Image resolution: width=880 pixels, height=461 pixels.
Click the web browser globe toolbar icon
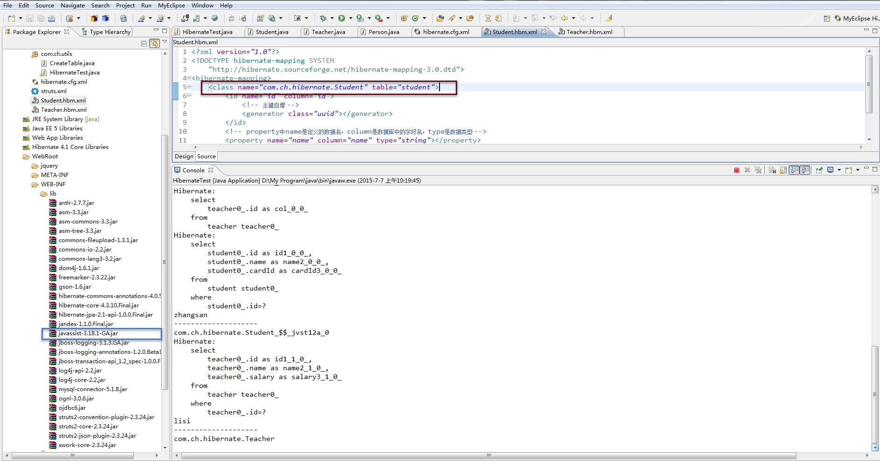click(x=214, y=18)
